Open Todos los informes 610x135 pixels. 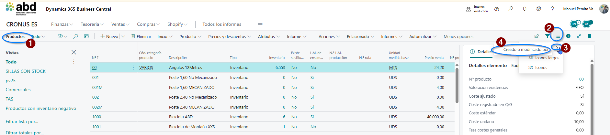pyautogui.click(x=222, y=24)
